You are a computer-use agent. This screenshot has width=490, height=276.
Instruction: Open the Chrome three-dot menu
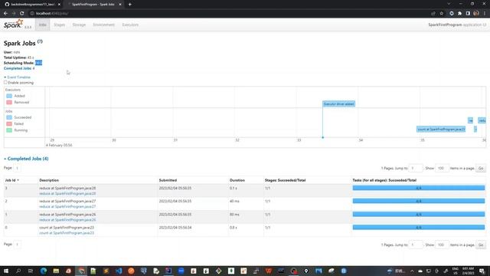(x=485, y=14)
